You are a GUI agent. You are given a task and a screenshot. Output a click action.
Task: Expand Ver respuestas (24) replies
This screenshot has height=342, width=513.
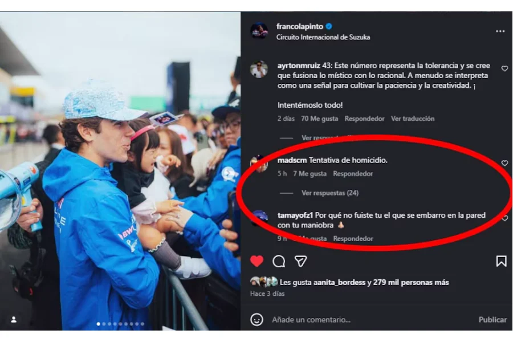coord(329,193)
